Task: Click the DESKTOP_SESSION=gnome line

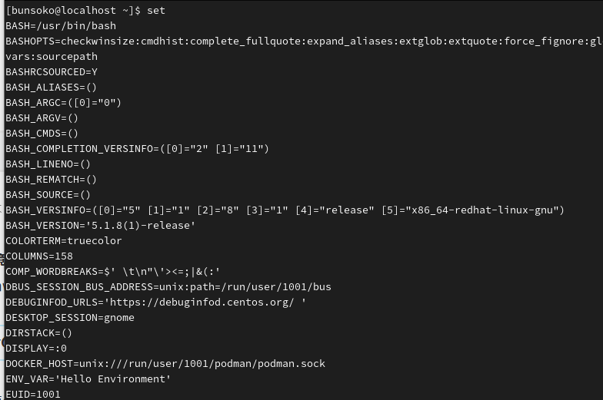Action: pos(70,317)
